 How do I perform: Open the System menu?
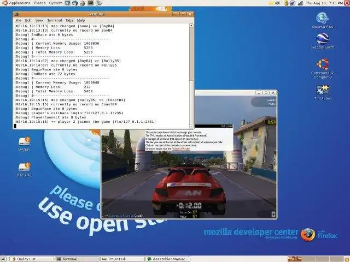(56, 3)
